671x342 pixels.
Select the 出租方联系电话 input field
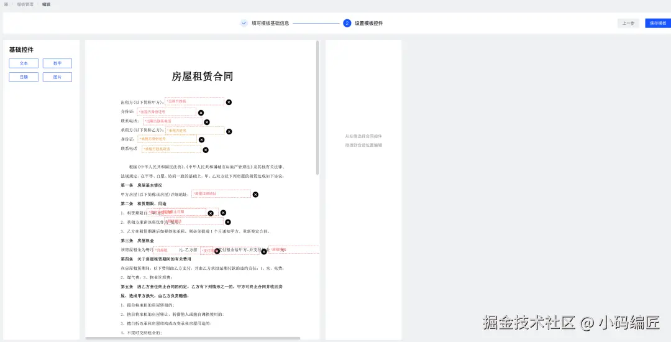pyautogui.click(x=173, y=121)
